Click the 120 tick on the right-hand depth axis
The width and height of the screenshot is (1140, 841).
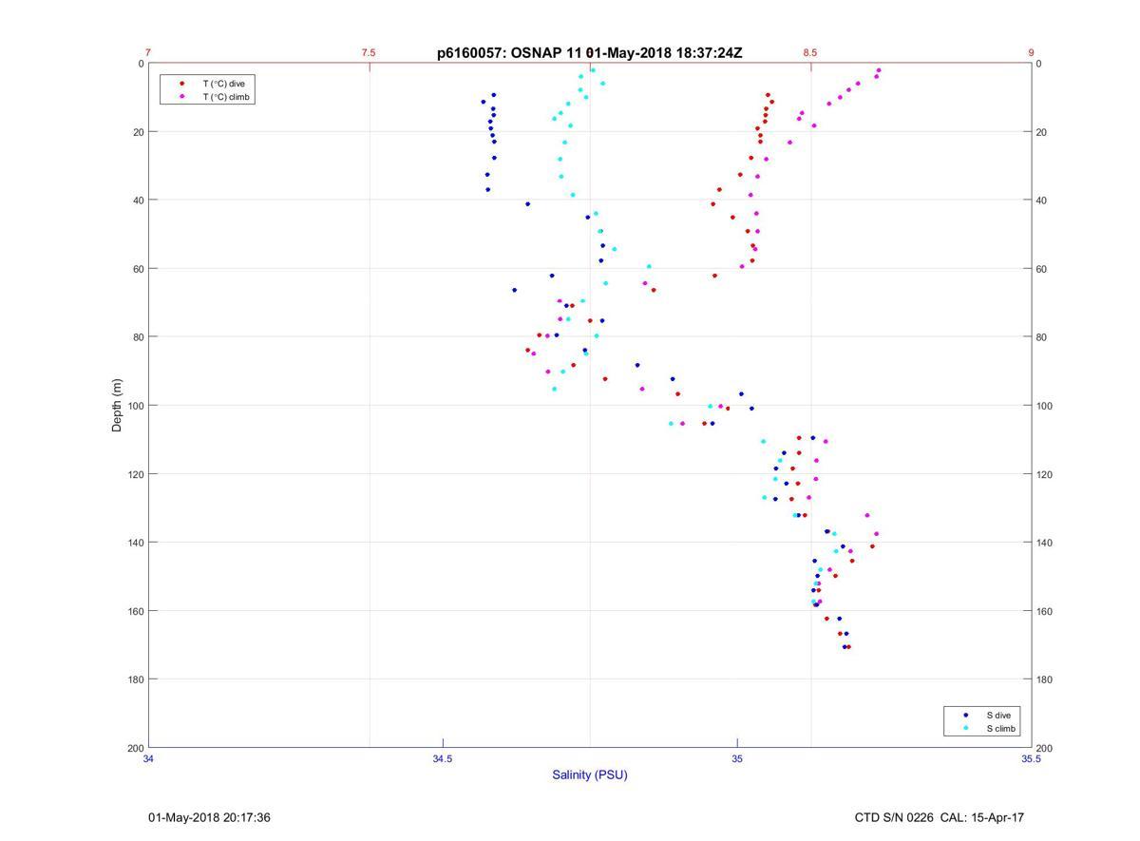[x=1044, y=474]
